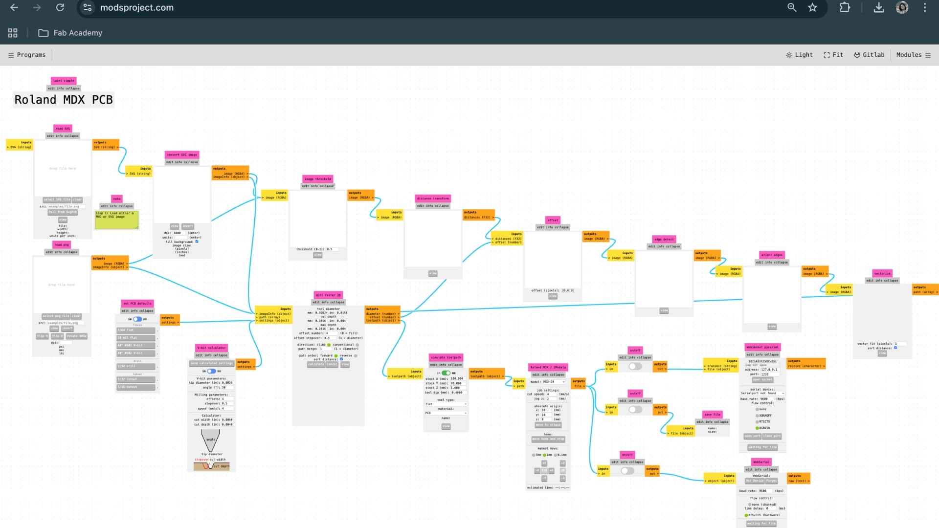The width and height of the screenshot is (939, 528).
Task: Reload the modsproject.com page
Action: (60, 7)
